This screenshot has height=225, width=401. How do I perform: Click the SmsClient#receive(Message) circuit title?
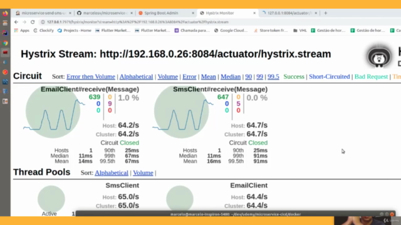coord(220,89)
